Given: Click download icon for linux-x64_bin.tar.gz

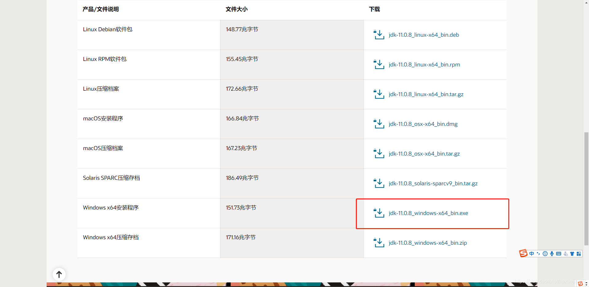Looking at the screenshot, I should 379,94.
